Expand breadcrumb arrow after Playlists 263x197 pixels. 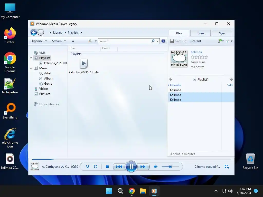click(x=81, y=33)
